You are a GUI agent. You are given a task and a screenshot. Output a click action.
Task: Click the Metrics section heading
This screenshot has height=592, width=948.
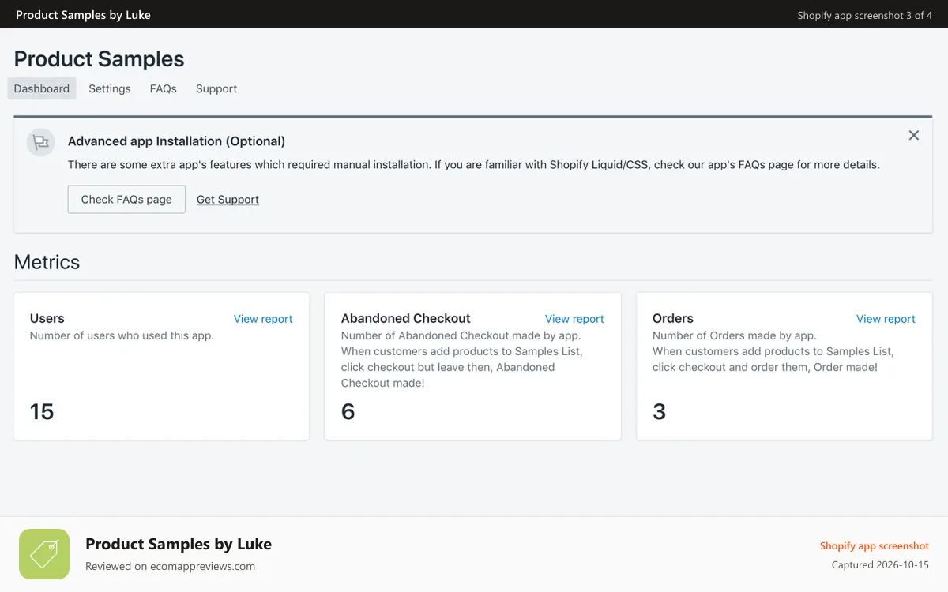pos(47,262)
